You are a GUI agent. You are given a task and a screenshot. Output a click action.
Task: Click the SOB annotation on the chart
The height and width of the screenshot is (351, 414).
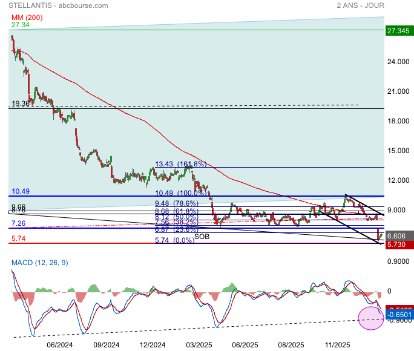202,237
